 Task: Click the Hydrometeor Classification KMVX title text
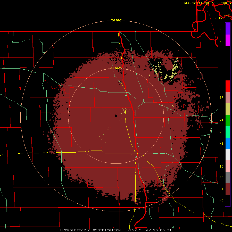[x=116, y=230]
